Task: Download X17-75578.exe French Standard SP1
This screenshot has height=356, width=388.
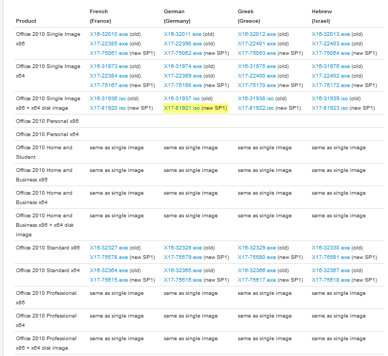Action: point(109,257)
